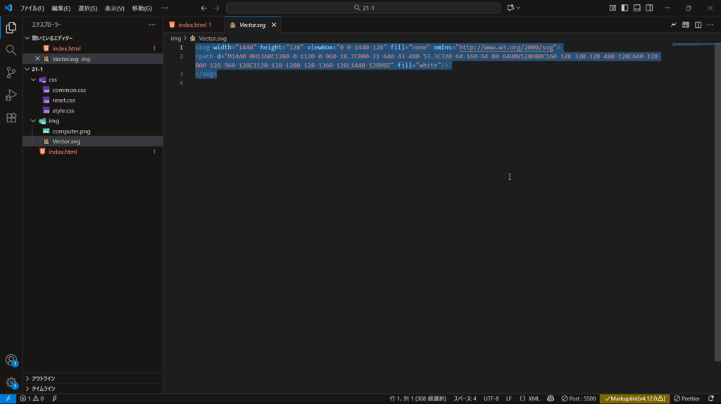Viewport: 721px width, 404px height.
Task: Open the Source Control view
Action: (x=11, y=73)
